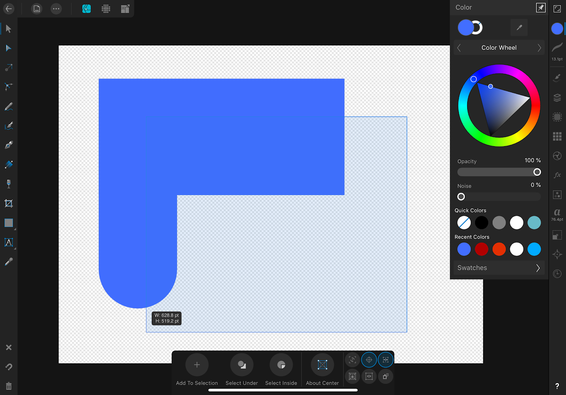Open the Effects (fx) studio

pyautogui.click(x=557, y=175)
